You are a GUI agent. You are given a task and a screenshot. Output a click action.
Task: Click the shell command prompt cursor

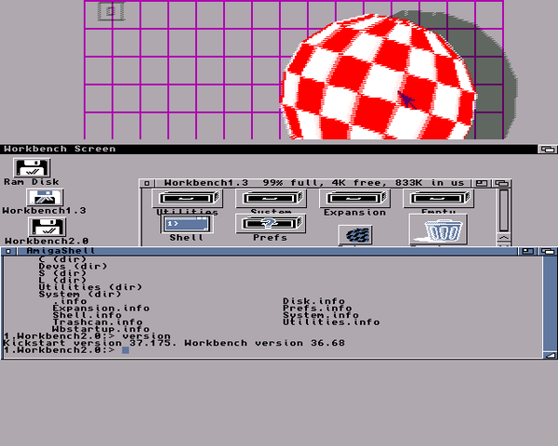[x=126, y=350]
